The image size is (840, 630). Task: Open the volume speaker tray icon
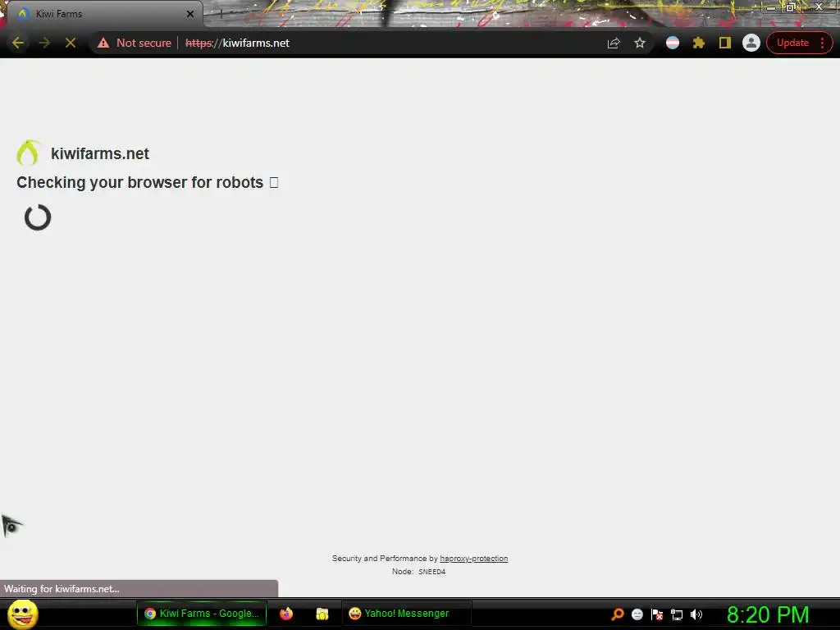coord(696,614)
